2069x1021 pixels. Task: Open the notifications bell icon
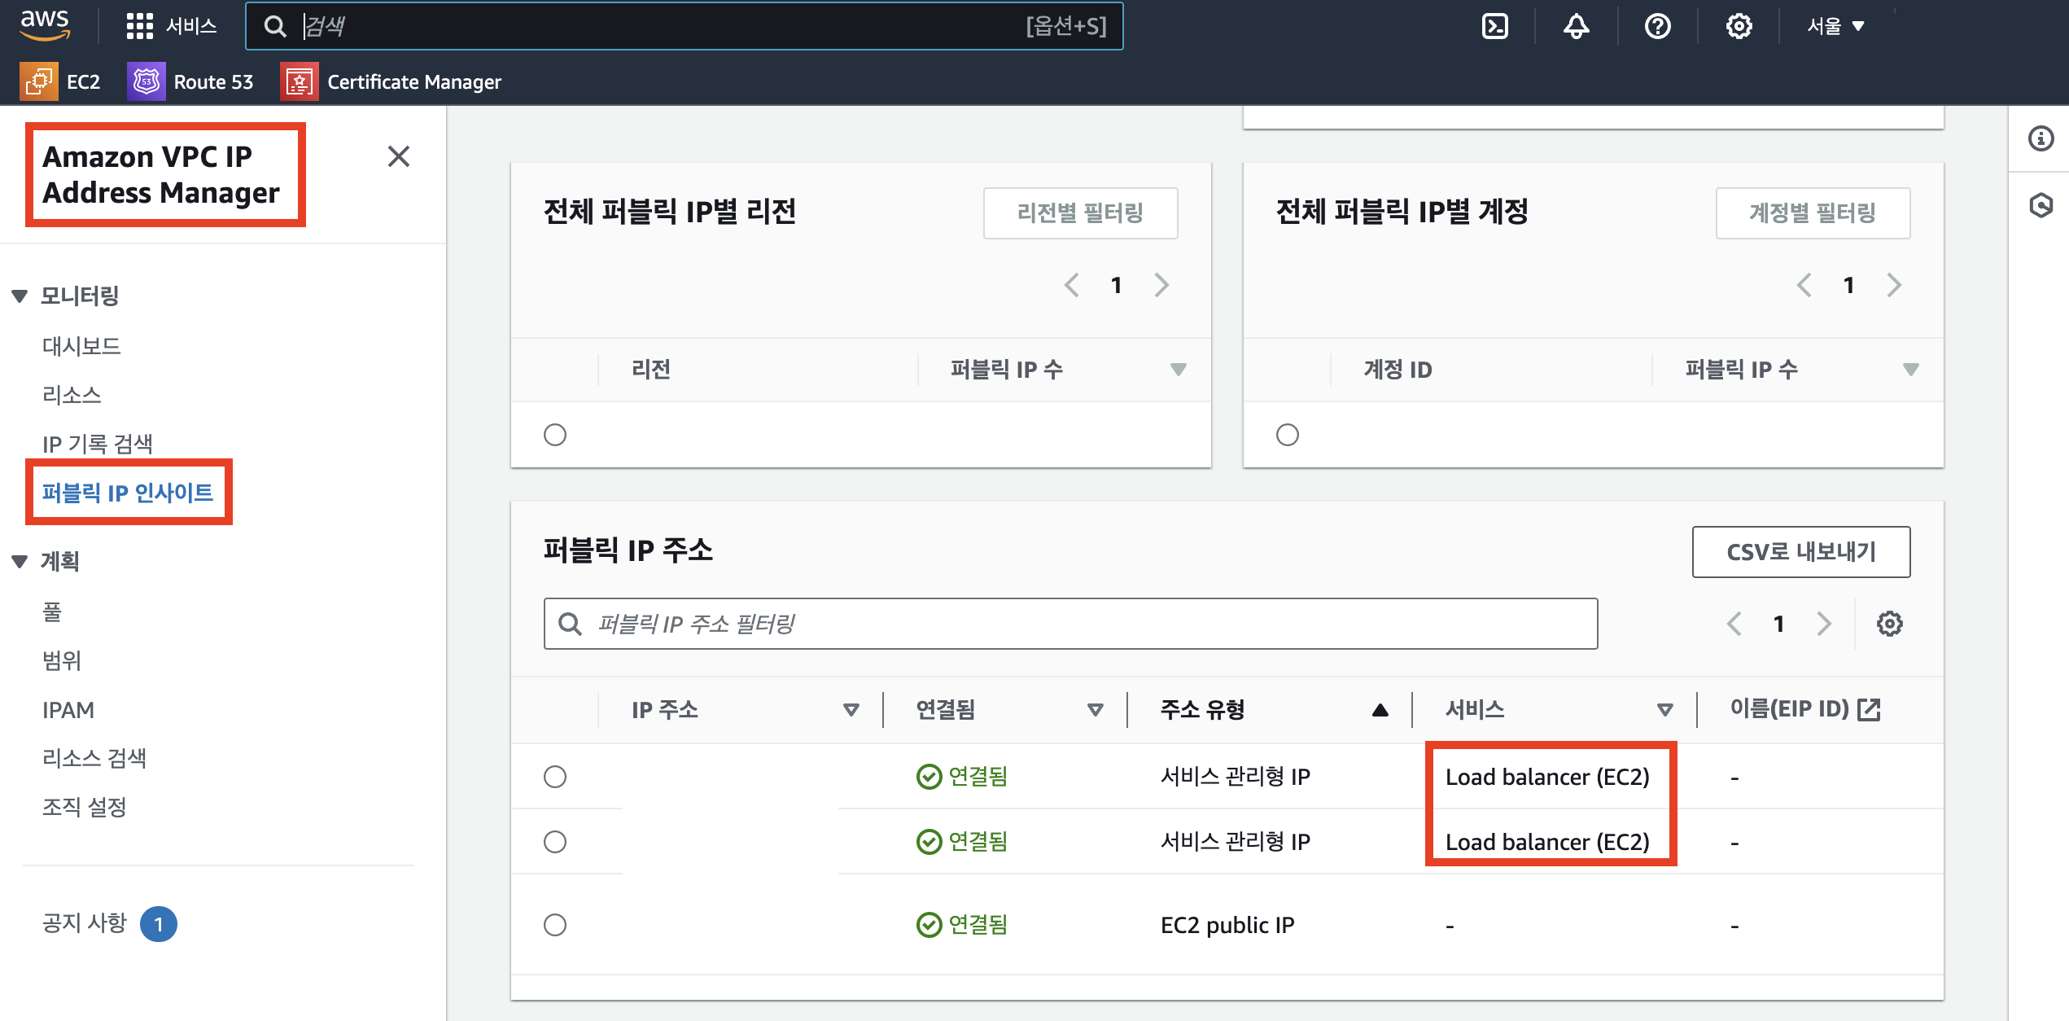point(1576,26)
